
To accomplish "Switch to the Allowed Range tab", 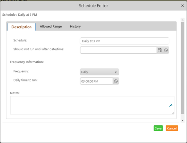I will (x=51, y=26).
